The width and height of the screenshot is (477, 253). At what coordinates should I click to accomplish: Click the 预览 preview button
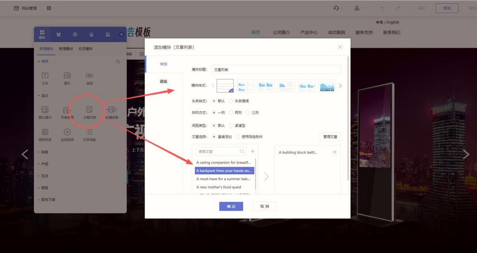(x=447, y=8)
